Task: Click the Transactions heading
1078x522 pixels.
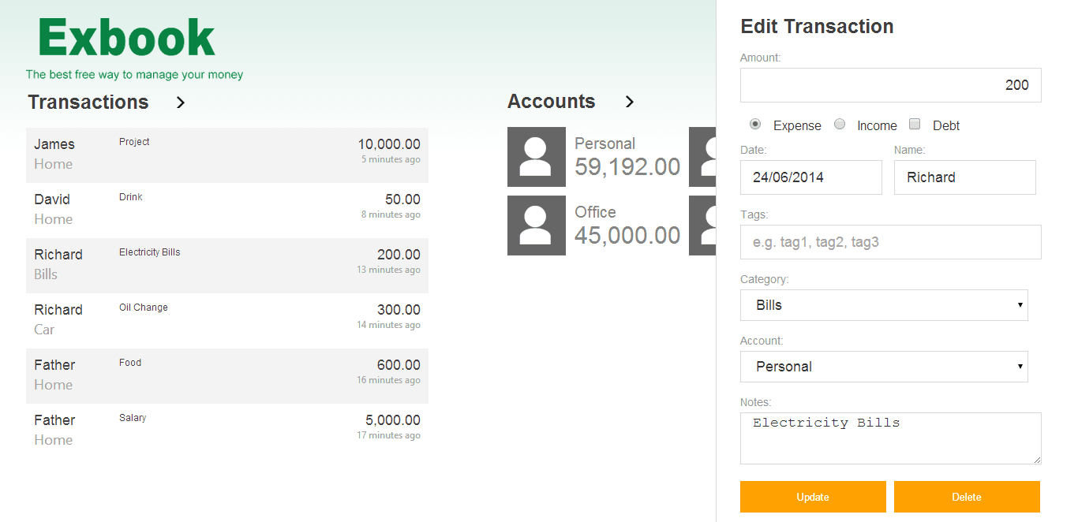Action: pyautogui.click(x=88, y=103)
